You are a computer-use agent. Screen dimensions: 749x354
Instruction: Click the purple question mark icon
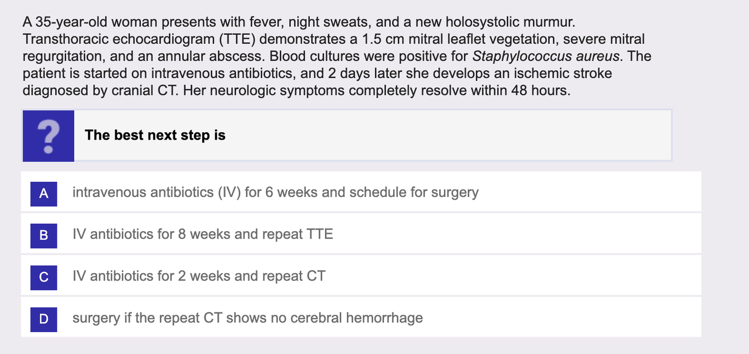[x=48, y=136]
